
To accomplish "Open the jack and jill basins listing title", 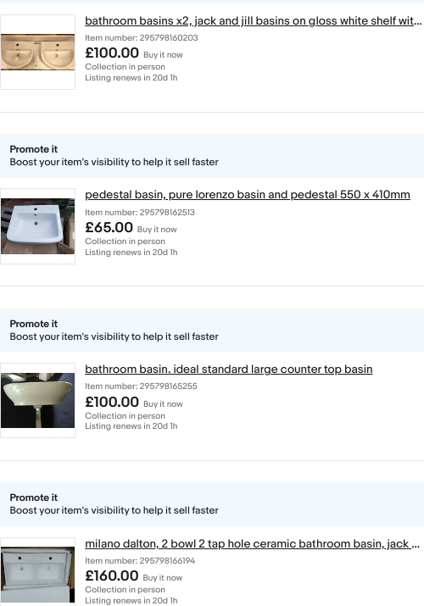I will coord(254,21).
